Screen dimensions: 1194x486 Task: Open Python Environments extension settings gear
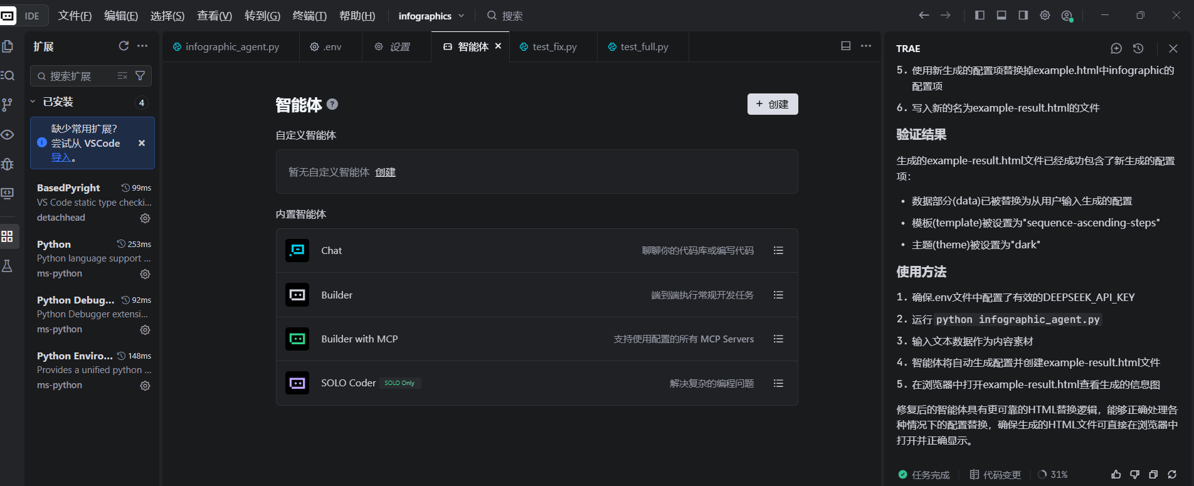click(145, 386)
